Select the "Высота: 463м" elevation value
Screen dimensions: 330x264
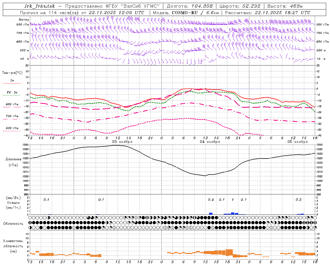[285, 6]
